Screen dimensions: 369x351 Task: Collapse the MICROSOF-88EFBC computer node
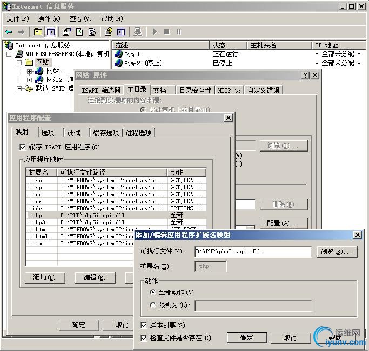[9, 54]
